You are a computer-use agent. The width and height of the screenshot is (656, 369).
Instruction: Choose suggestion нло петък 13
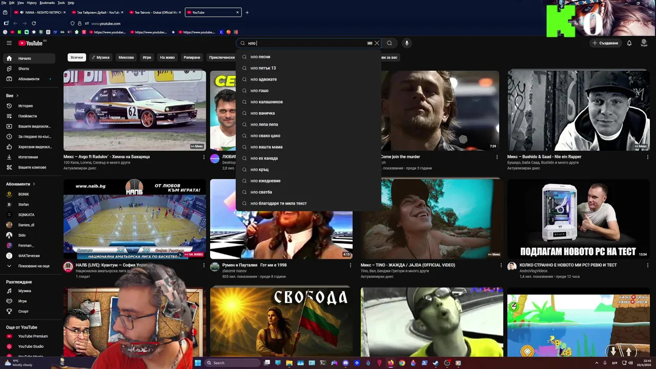(309, 68)
